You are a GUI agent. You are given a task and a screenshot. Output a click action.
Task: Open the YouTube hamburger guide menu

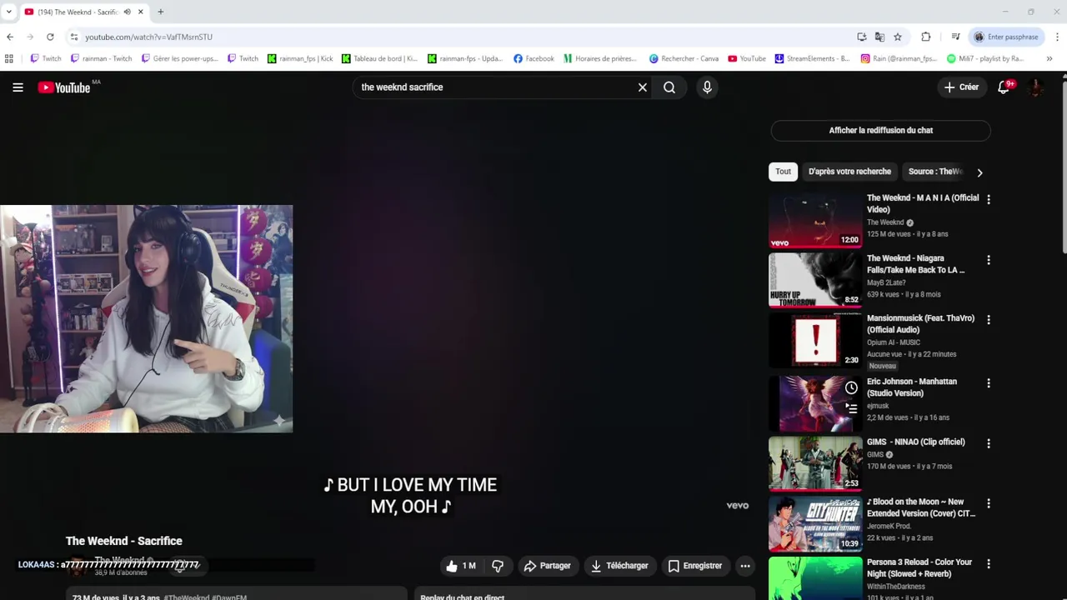(x=18, y=87)
